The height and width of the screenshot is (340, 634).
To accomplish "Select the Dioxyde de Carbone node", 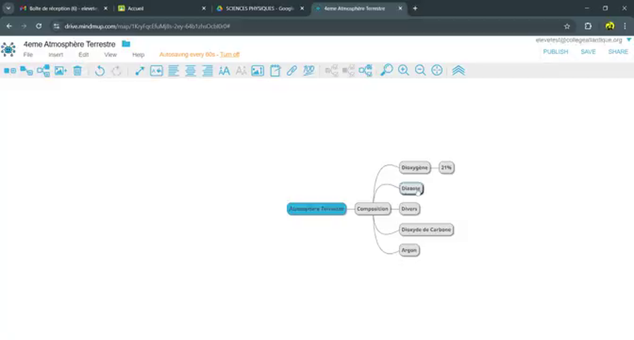I will click(426, 229).
